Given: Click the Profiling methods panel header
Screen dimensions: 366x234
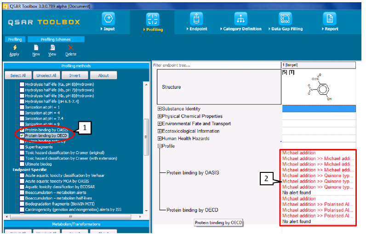Looking at the screenshot, I should (x=76, y=66).
